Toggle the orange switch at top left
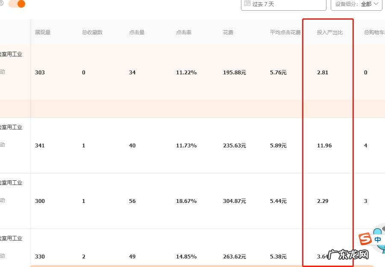Viewport: 385px width, 267px height. (x=17, y=4)
